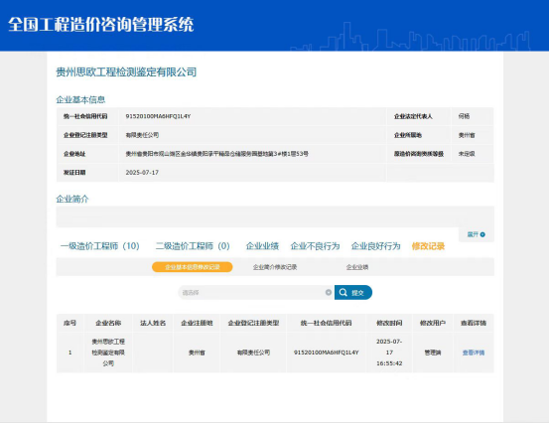Click the 企业地址 field label
550x423 pixels.
74,154
